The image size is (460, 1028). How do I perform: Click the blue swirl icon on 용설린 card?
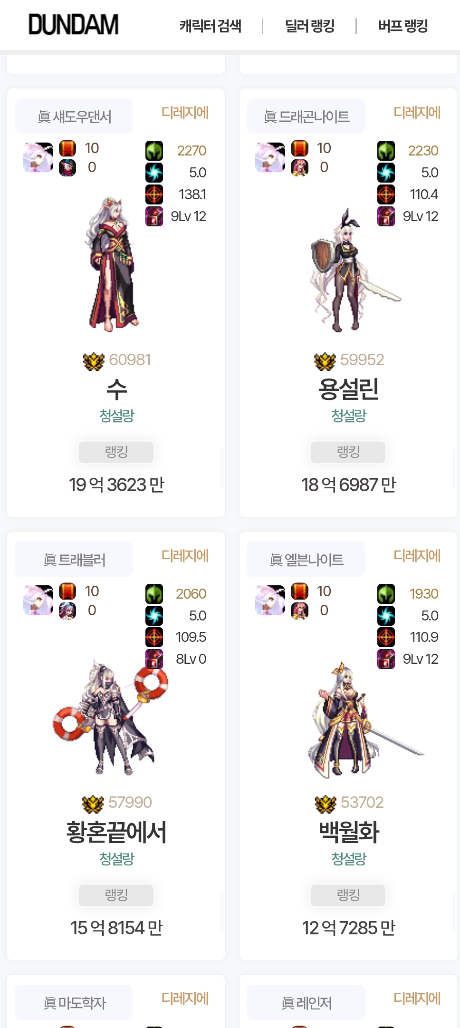386,173
